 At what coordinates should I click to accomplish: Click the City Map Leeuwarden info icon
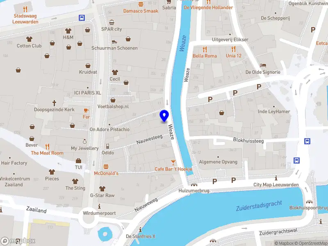coord(276,178)
